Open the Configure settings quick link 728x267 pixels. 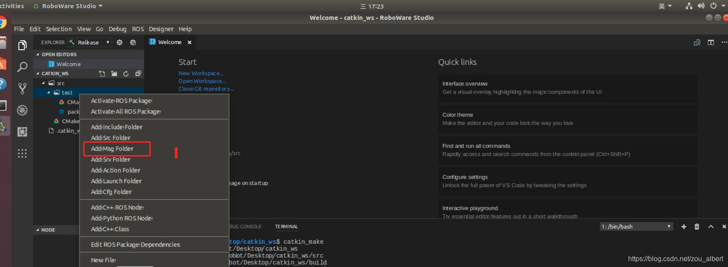[568, 181]
